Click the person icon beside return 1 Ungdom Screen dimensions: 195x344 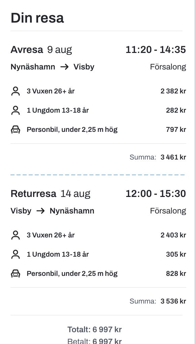[x=16, y=254]
